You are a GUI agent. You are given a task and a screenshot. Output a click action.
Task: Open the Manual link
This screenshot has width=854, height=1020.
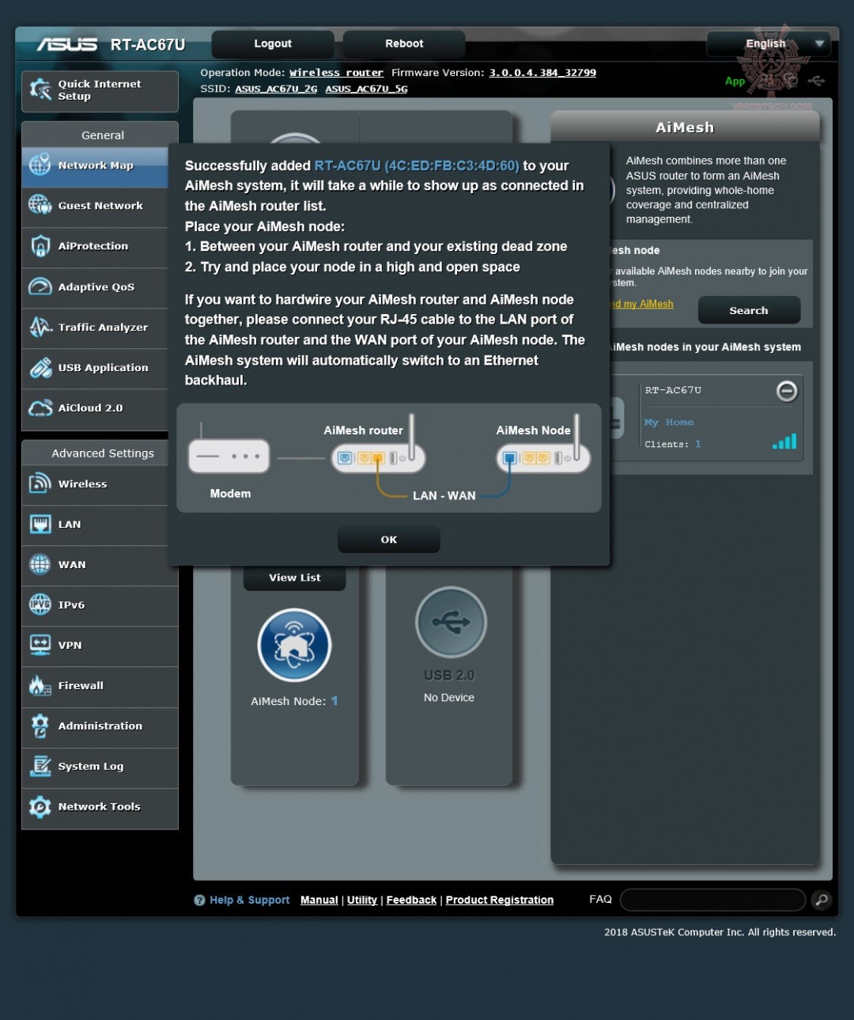pyautogui.click(x=319, y=900)
